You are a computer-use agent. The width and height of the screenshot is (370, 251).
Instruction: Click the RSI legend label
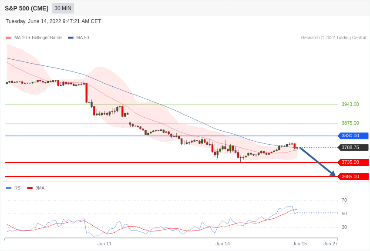18,188
